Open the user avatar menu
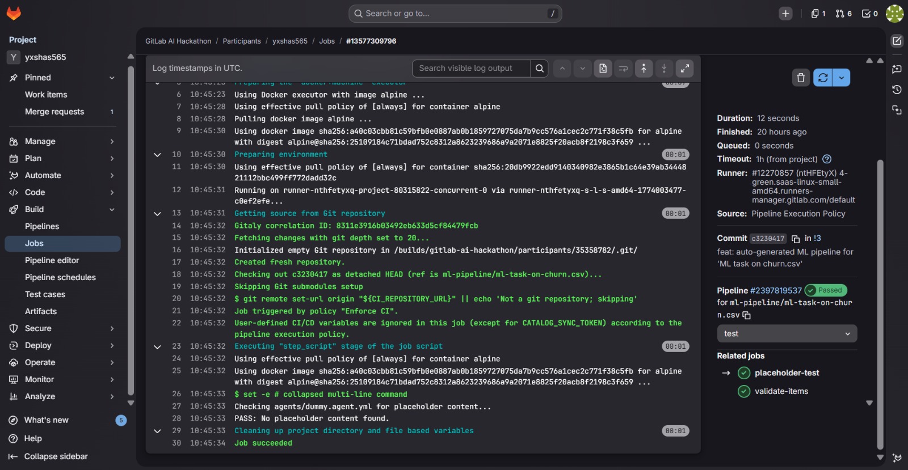 (895, 14)
